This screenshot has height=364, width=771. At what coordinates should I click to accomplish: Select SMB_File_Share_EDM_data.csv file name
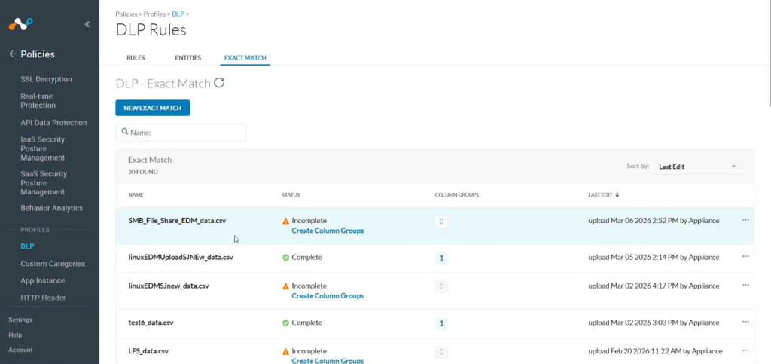pyautogui.click(x=177, y=221)
